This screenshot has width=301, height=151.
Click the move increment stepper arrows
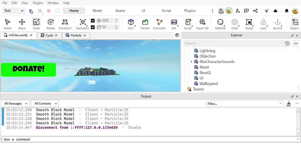coord(116,20)
